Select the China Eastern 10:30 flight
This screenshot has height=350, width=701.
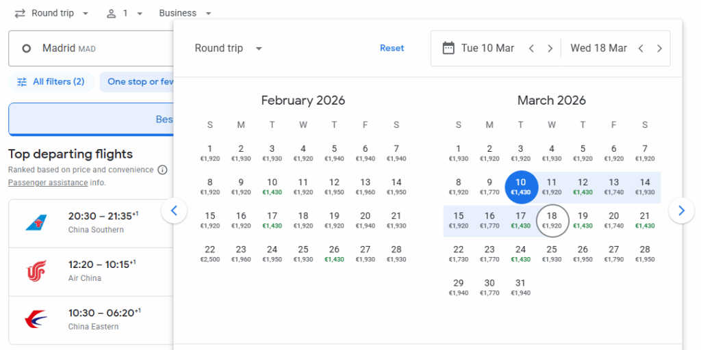pyautogui.click(x=91, y=320)
